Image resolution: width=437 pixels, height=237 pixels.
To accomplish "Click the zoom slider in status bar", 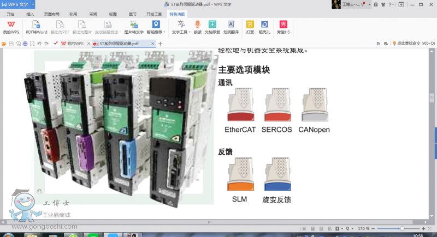I will [402, 228].
